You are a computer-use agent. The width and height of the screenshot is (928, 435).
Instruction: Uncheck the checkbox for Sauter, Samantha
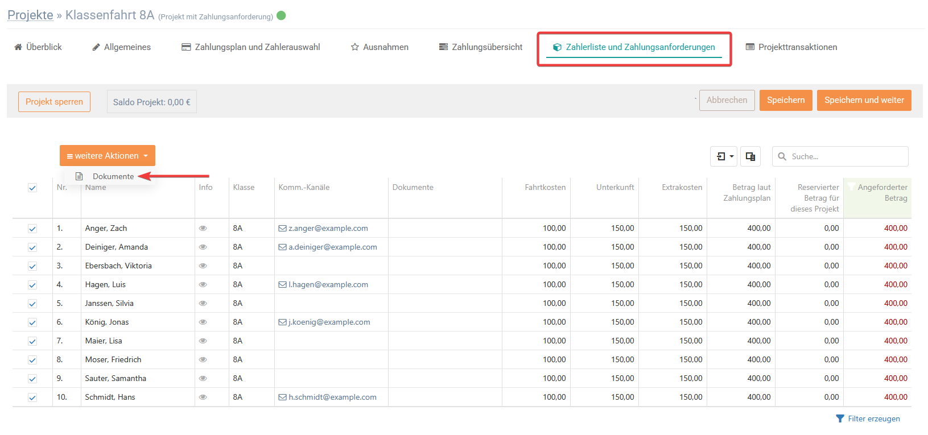(x=32, y=379)
